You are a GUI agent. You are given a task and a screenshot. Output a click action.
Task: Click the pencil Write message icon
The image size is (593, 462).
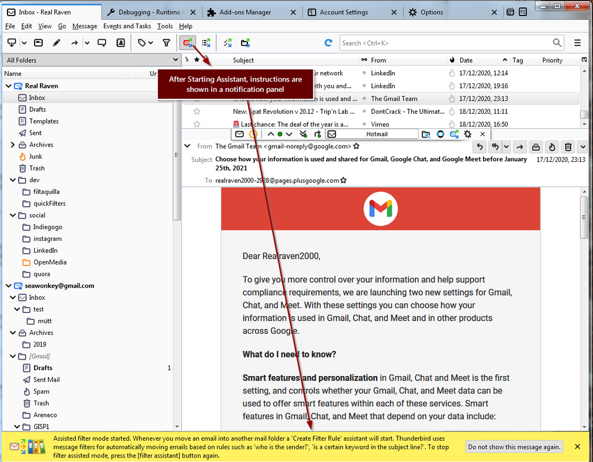pyautogui.click(x=57, y=43)
